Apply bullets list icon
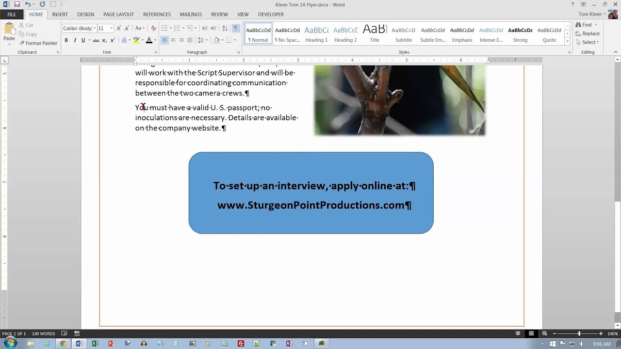This screenshot has height=349, width=621. (x=164, y=28)
